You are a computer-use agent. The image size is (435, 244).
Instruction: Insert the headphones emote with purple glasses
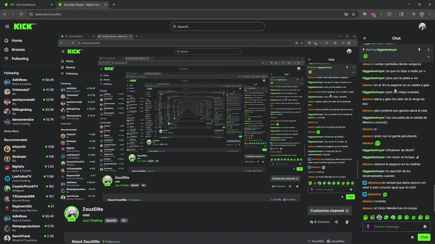[379, 217]
